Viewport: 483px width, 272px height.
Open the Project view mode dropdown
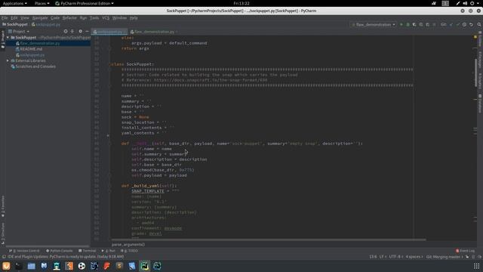(x=19, y=31)
